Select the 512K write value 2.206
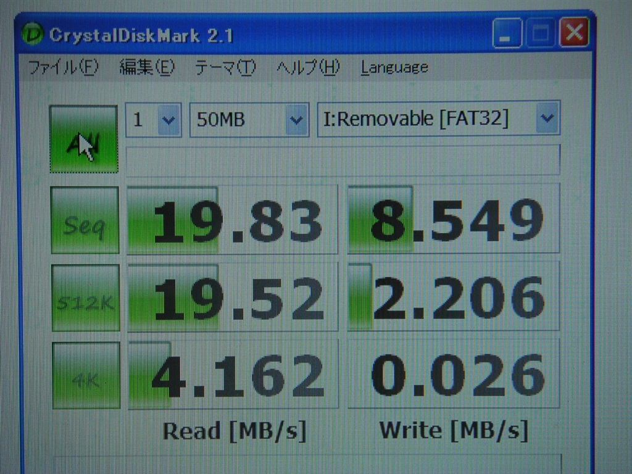Viewport: 632px width, 474px height. [x=454, y=296]
